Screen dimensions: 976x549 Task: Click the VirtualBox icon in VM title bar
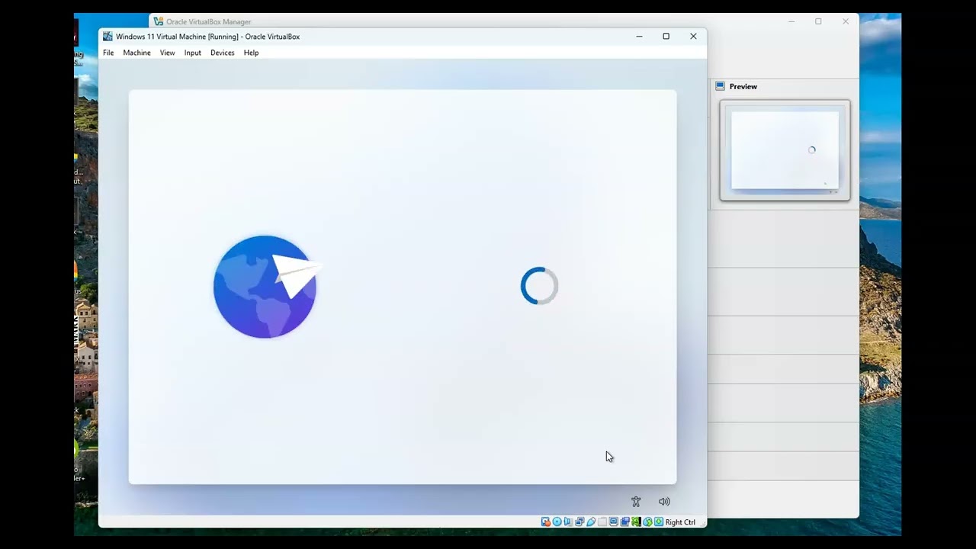click(x=108, y=37)
